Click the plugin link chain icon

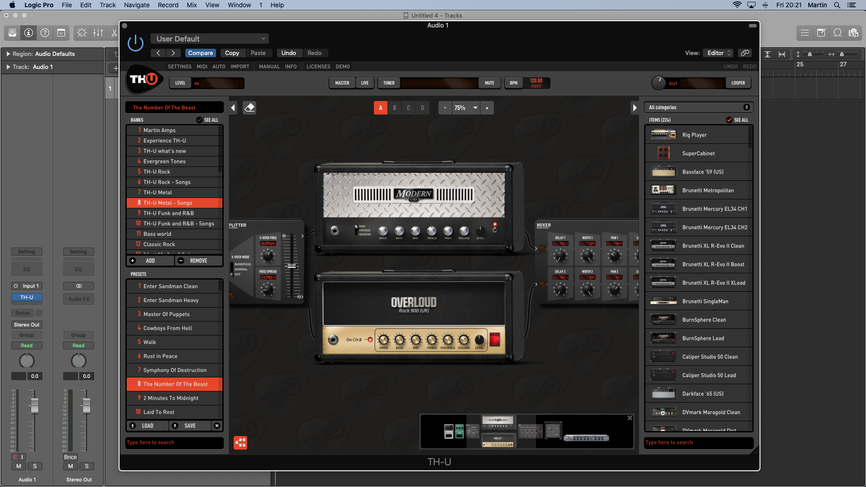[745, 53]
